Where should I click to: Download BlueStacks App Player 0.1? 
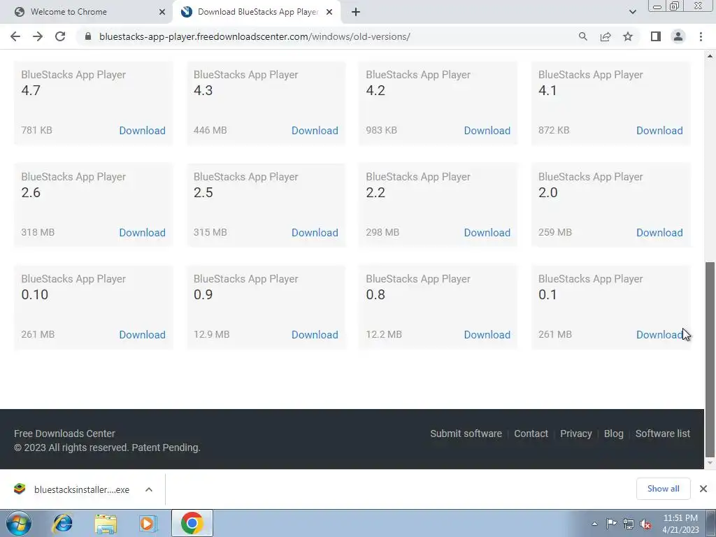(659, 335)
